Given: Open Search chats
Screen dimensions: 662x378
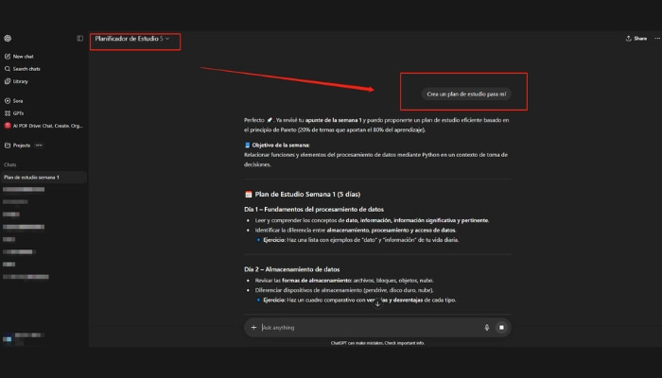Looking at the screenshot, I should 26,69.
